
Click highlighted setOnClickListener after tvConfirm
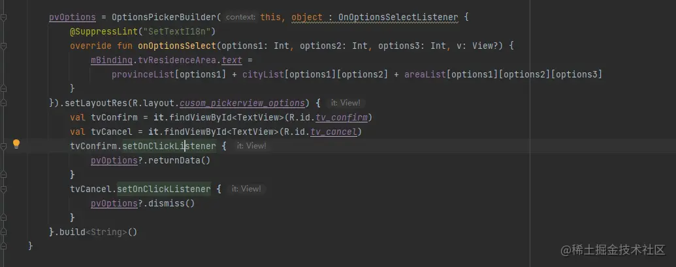click(x=169, y=146)
